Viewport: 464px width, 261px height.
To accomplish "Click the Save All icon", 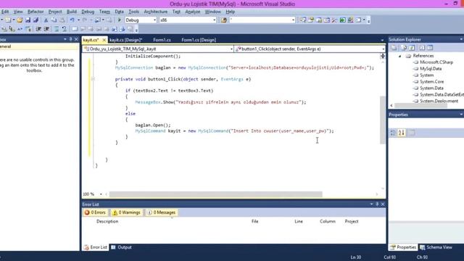I will click(x=36, y=20).
